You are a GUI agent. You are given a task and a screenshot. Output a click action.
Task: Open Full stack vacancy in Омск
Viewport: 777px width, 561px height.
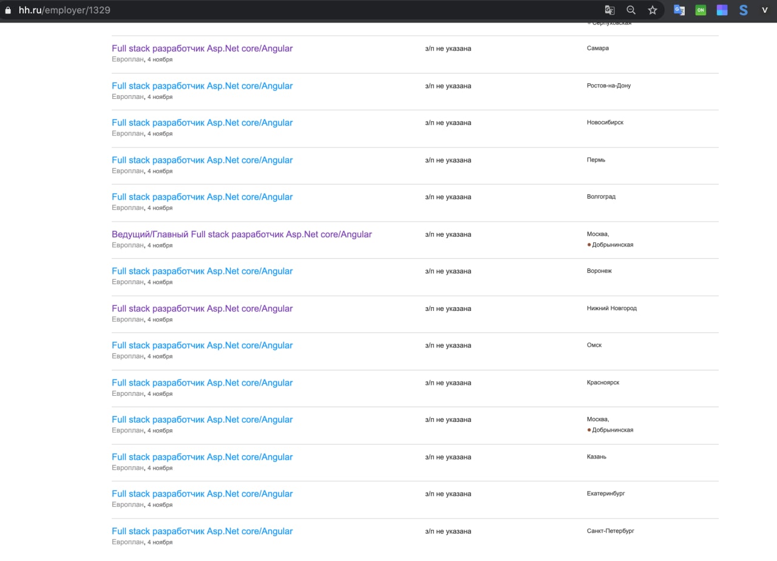[202, 345]
